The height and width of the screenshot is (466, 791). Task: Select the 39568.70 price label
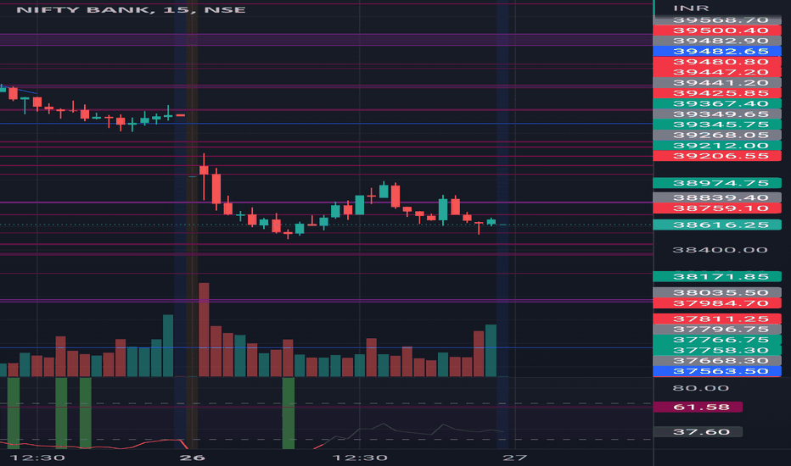pos(717,20)
